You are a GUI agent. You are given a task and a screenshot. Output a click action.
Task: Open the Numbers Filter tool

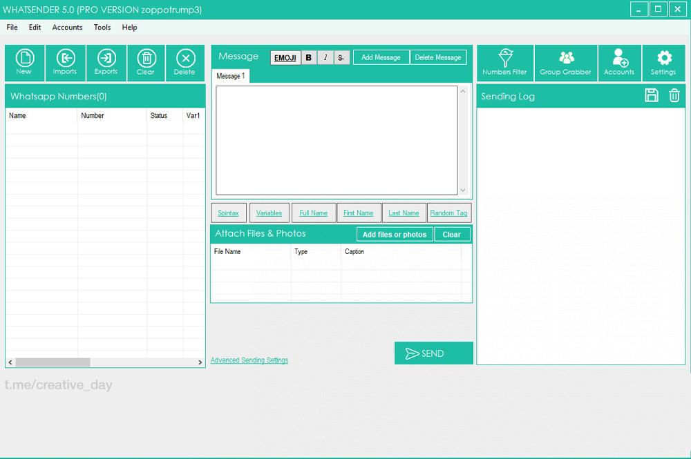tap(505, 63)
